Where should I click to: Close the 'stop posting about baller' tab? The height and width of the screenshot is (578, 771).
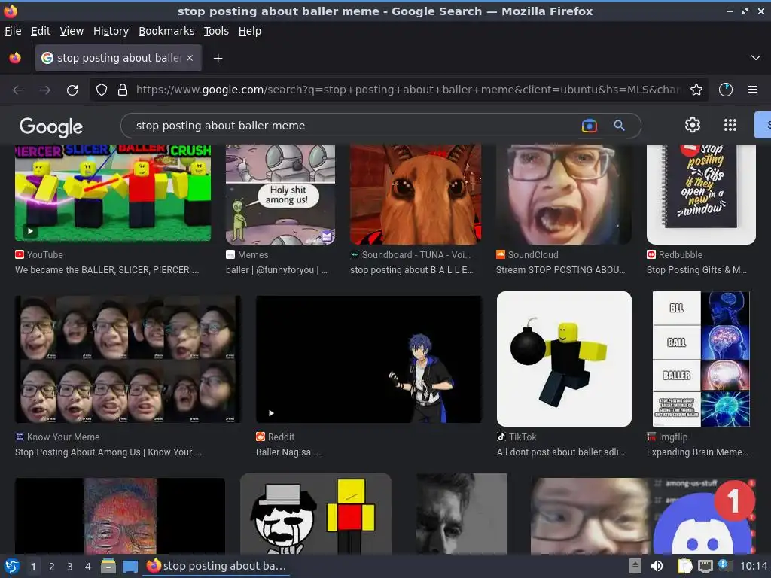tap(190, 58)
